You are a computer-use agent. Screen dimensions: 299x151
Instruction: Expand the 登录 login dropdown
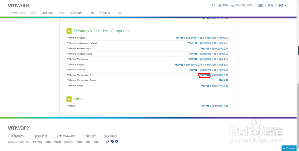pyautogui.click(x=282, y=6)
